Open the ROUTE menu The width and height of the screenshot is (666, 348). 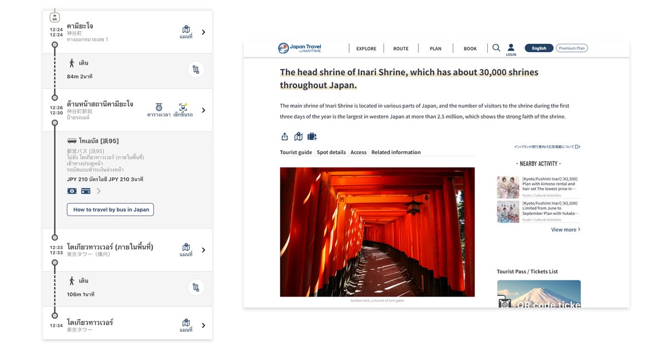(401, 49)
